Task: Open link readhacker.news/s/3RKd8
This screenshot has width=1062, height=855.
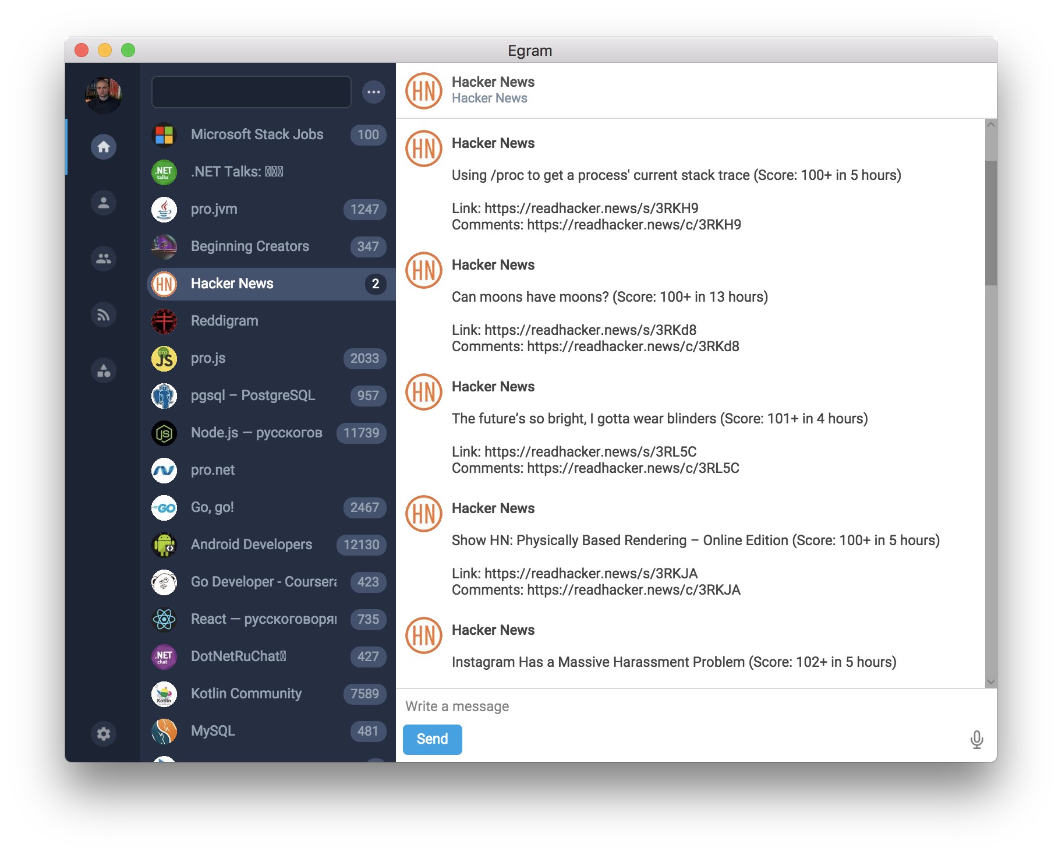Action: 590,330
